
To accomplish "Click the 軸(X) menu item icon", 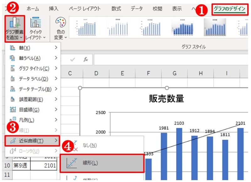I will [13, 48].
